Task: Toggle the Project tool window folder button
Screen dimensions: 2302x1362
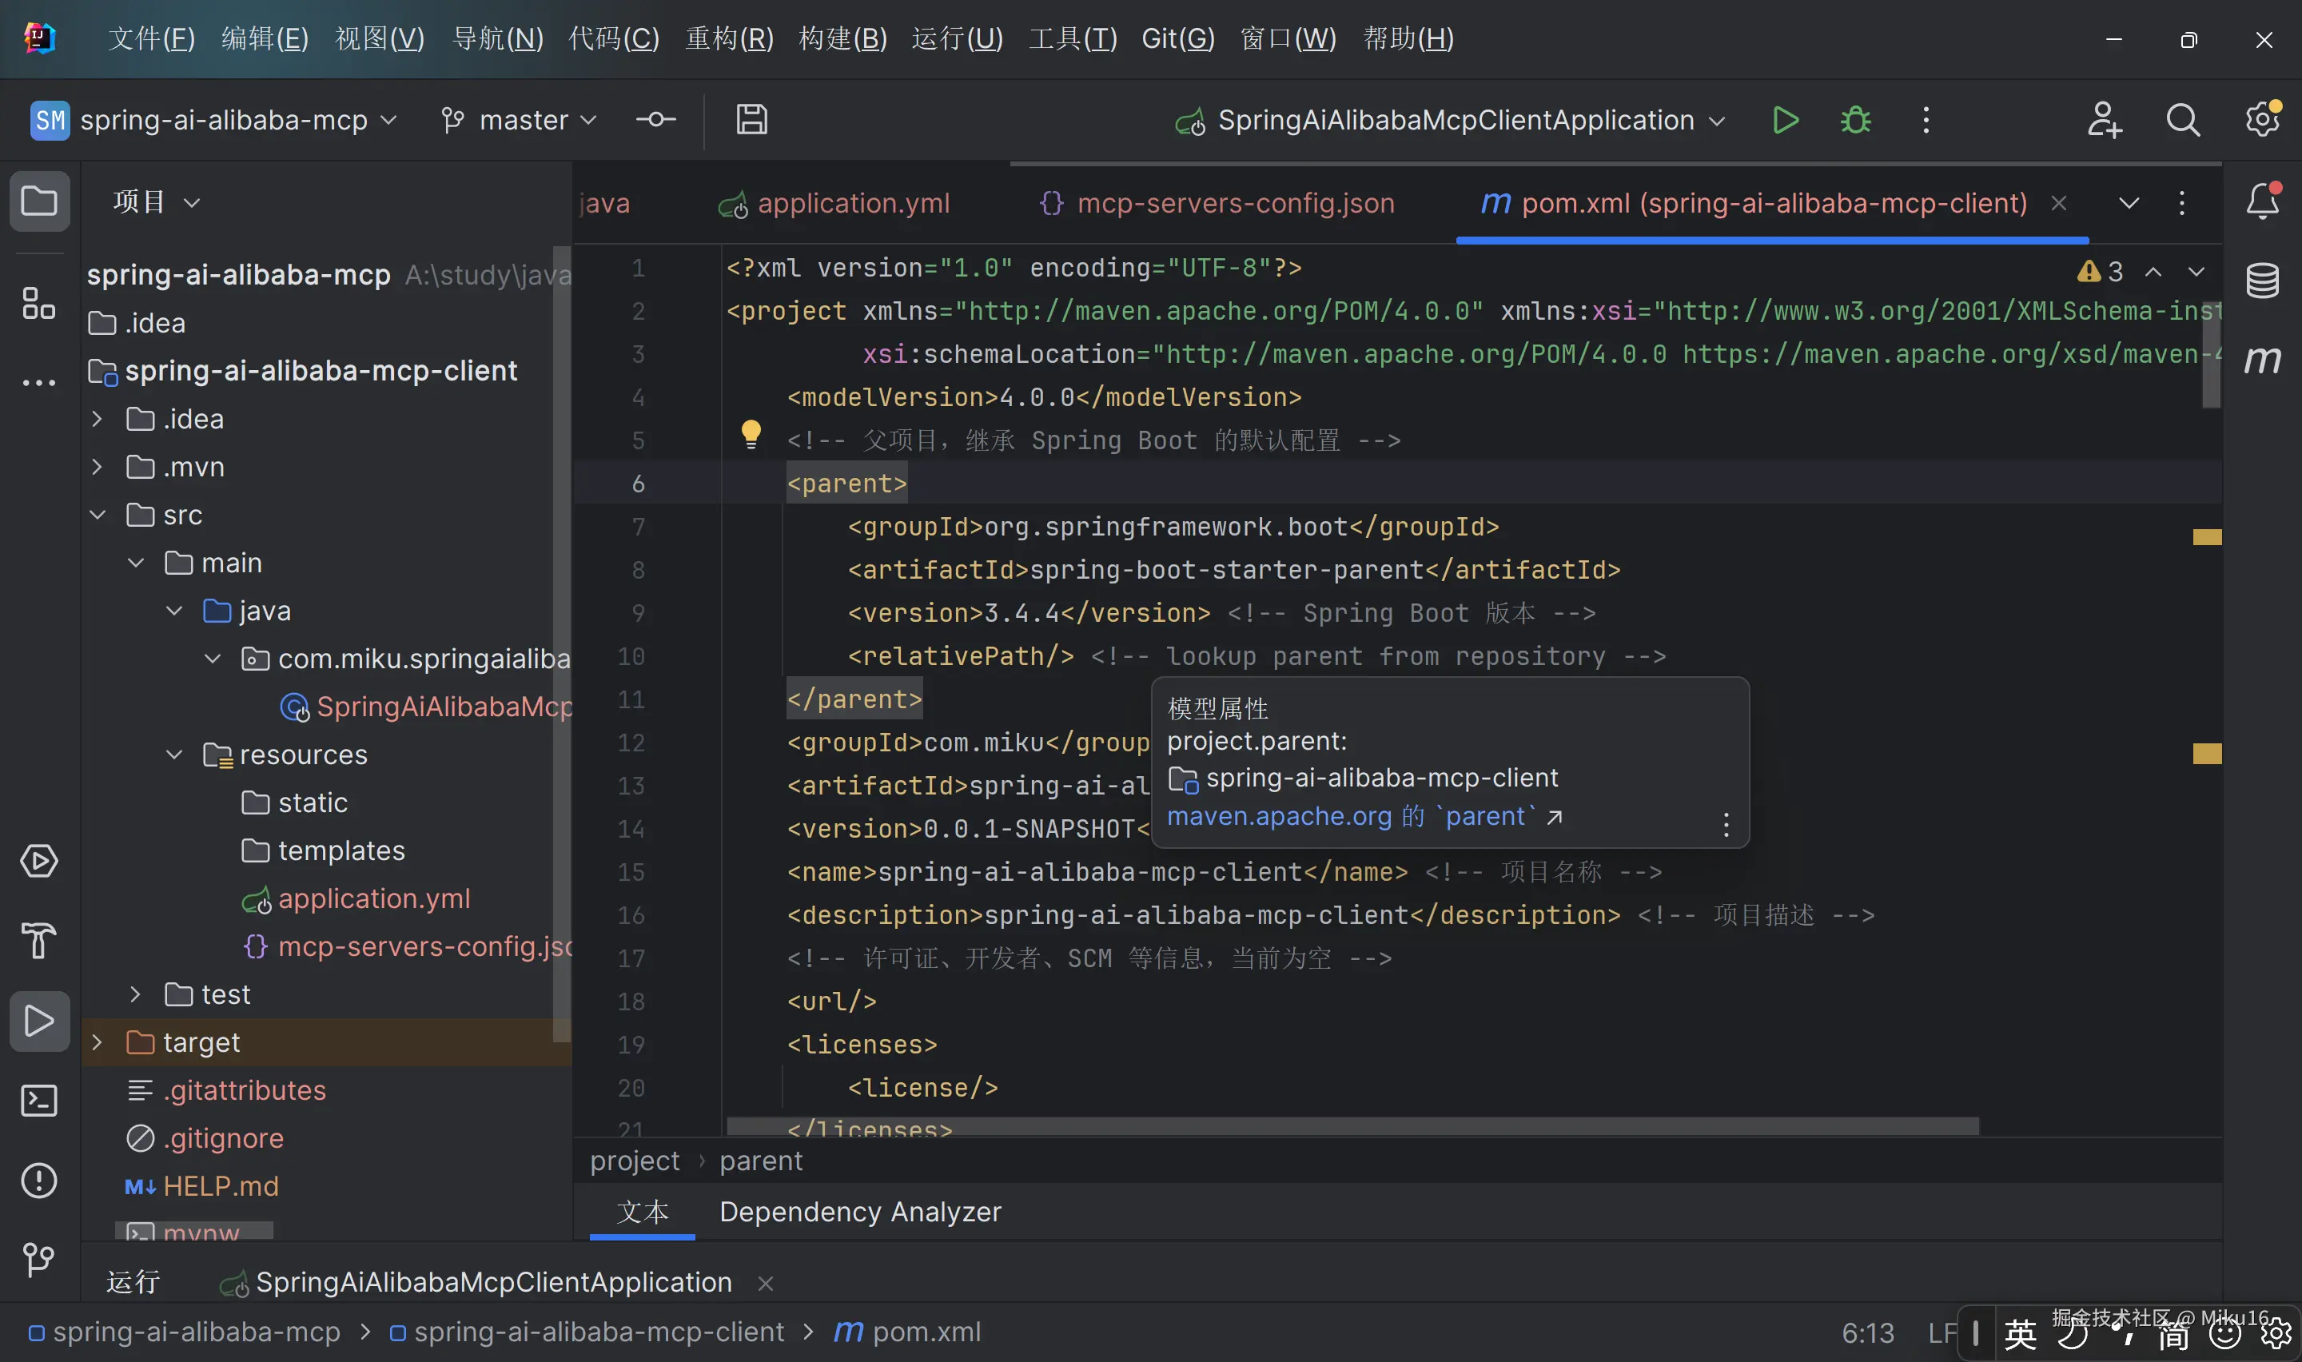Action: (38, 201)
